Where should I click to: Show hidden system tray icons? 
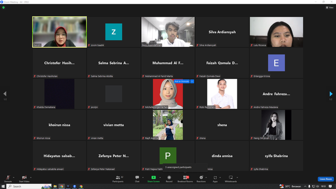pyautogui.click(x=305, y=186)
